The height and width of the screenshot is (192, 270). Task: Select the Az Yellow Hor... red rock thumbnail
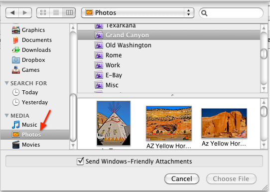[x=224, y=123]
